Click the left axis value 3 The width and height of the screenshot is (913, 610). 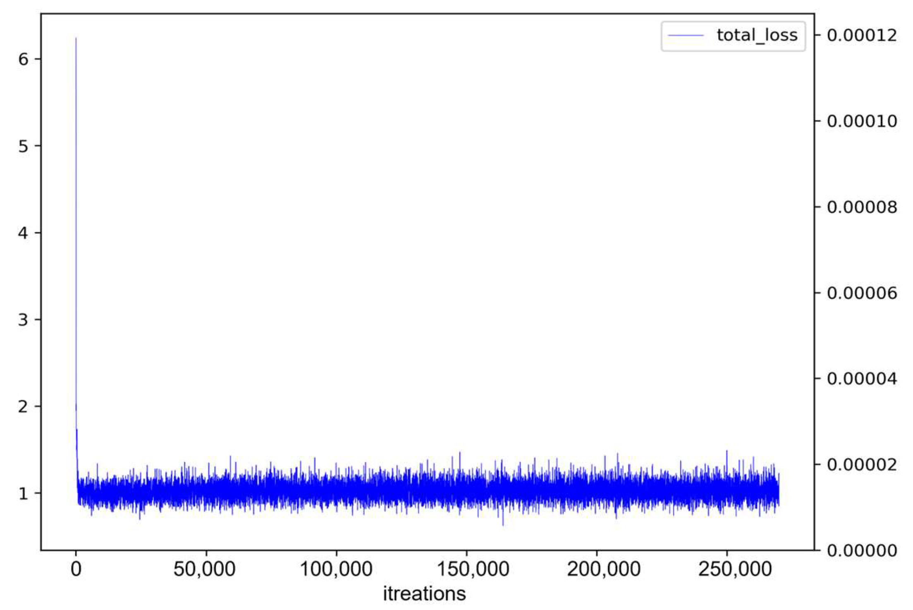pyautogui.click(x=23, y=320)
